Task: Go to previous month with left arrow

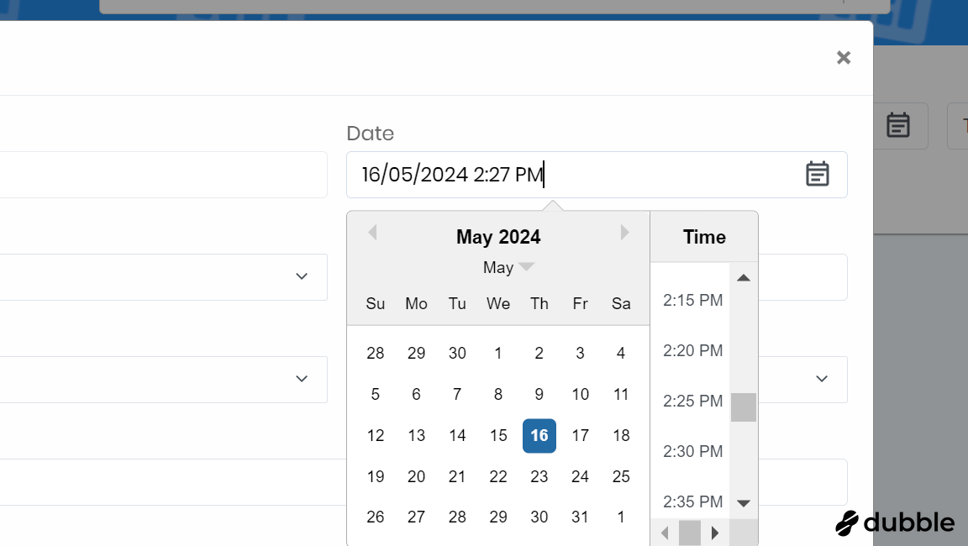Action: pyautogui.click(x=372, y=233)
